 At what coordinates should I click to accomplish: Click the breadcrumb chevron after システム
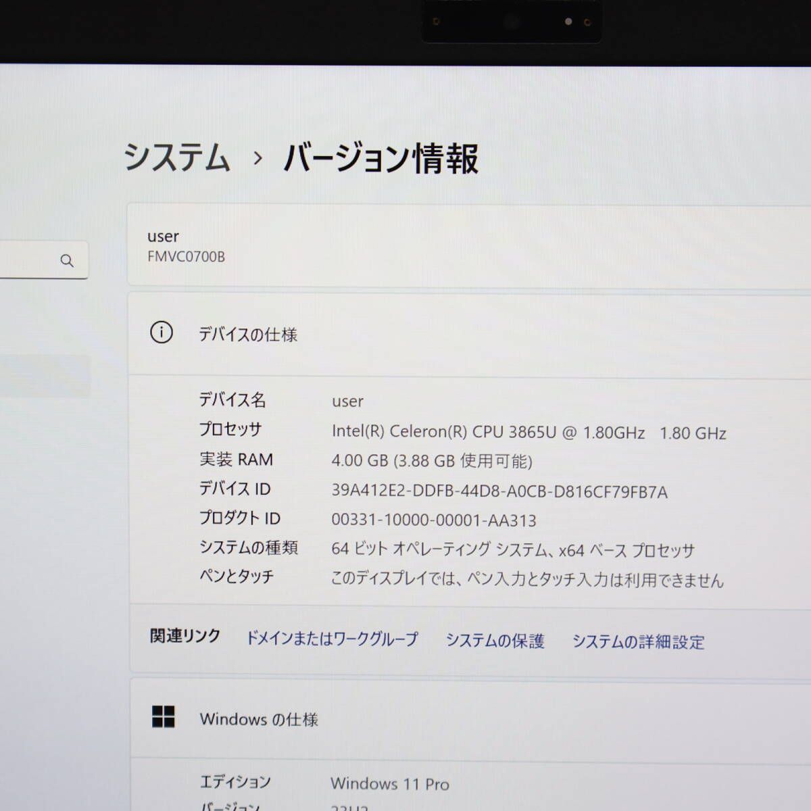click(257, 158)
